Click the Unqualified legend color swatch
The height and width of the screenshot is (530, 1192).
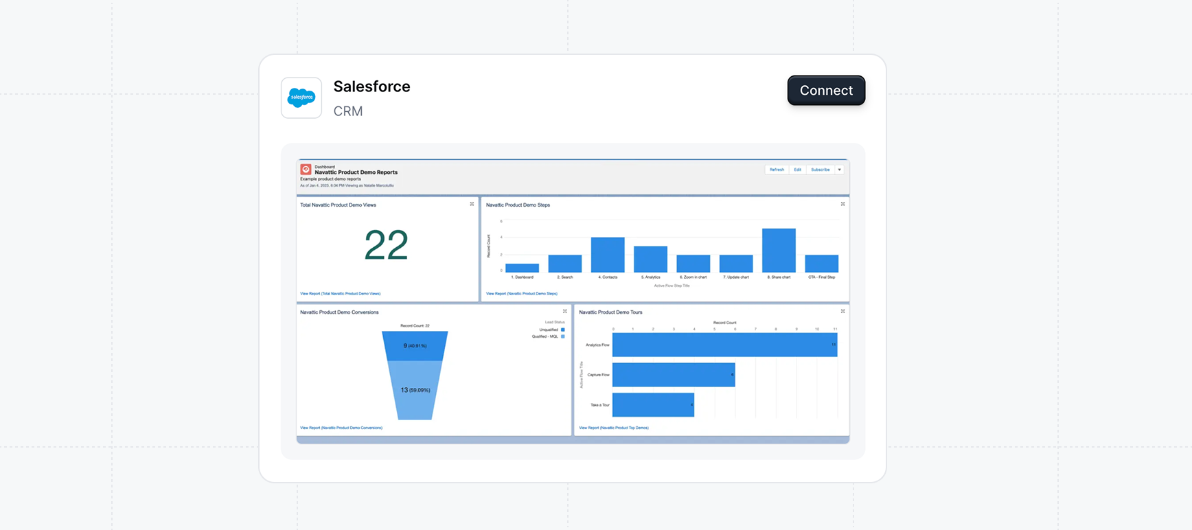click(563, 330)
